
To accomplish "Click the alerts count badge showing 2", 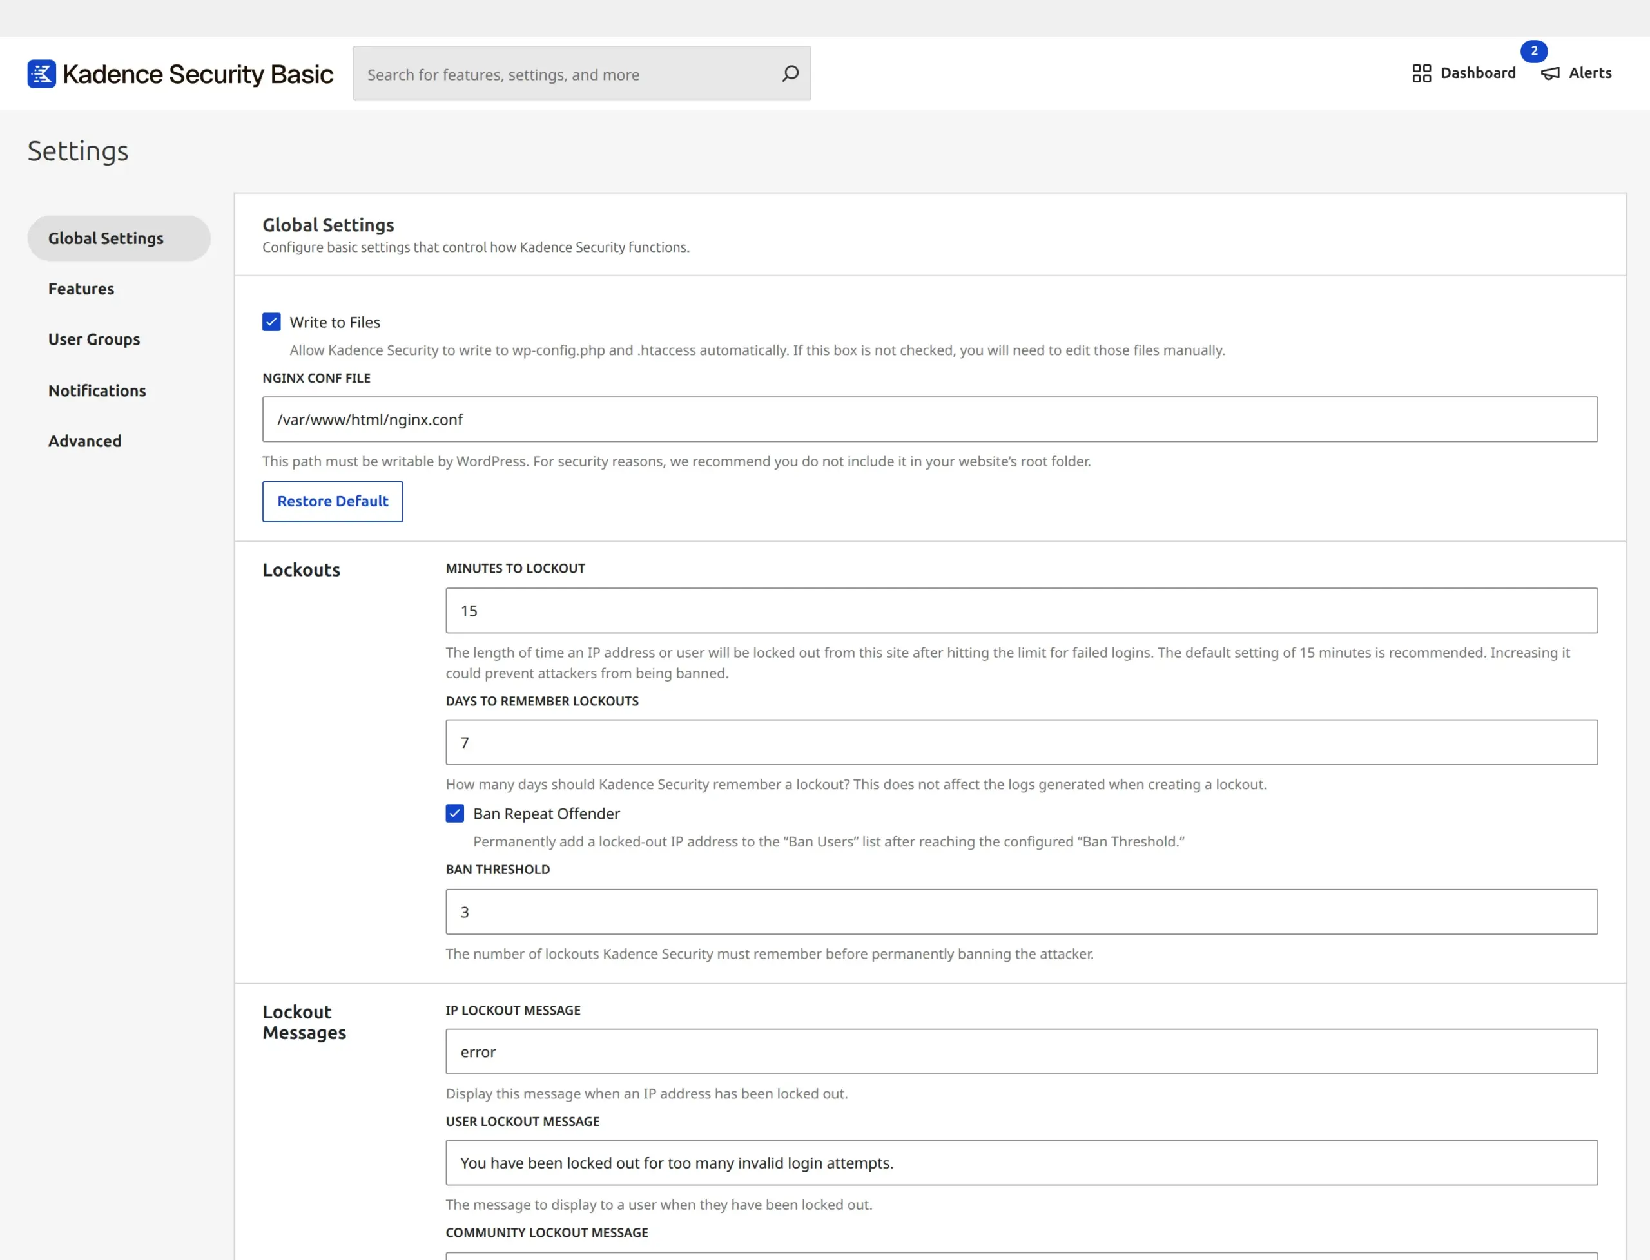I will point(1534,51).
